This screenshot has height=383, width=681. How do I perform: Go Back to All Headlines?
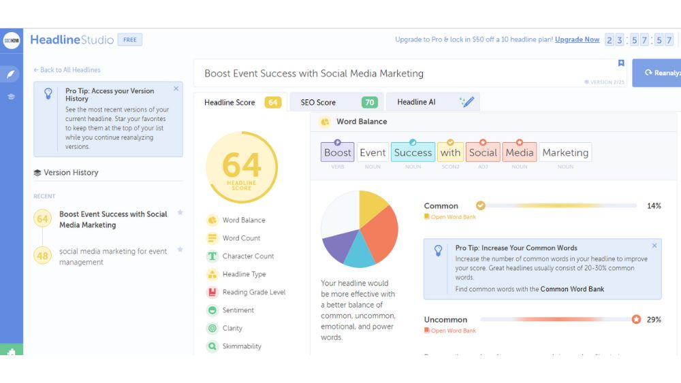[x=67, y=70]
